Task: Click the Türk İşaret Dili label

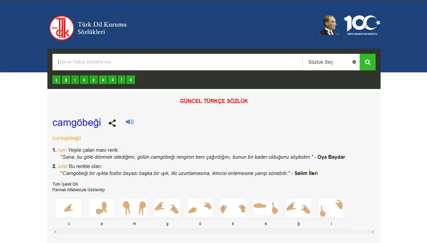Action: tap(65, 184)
